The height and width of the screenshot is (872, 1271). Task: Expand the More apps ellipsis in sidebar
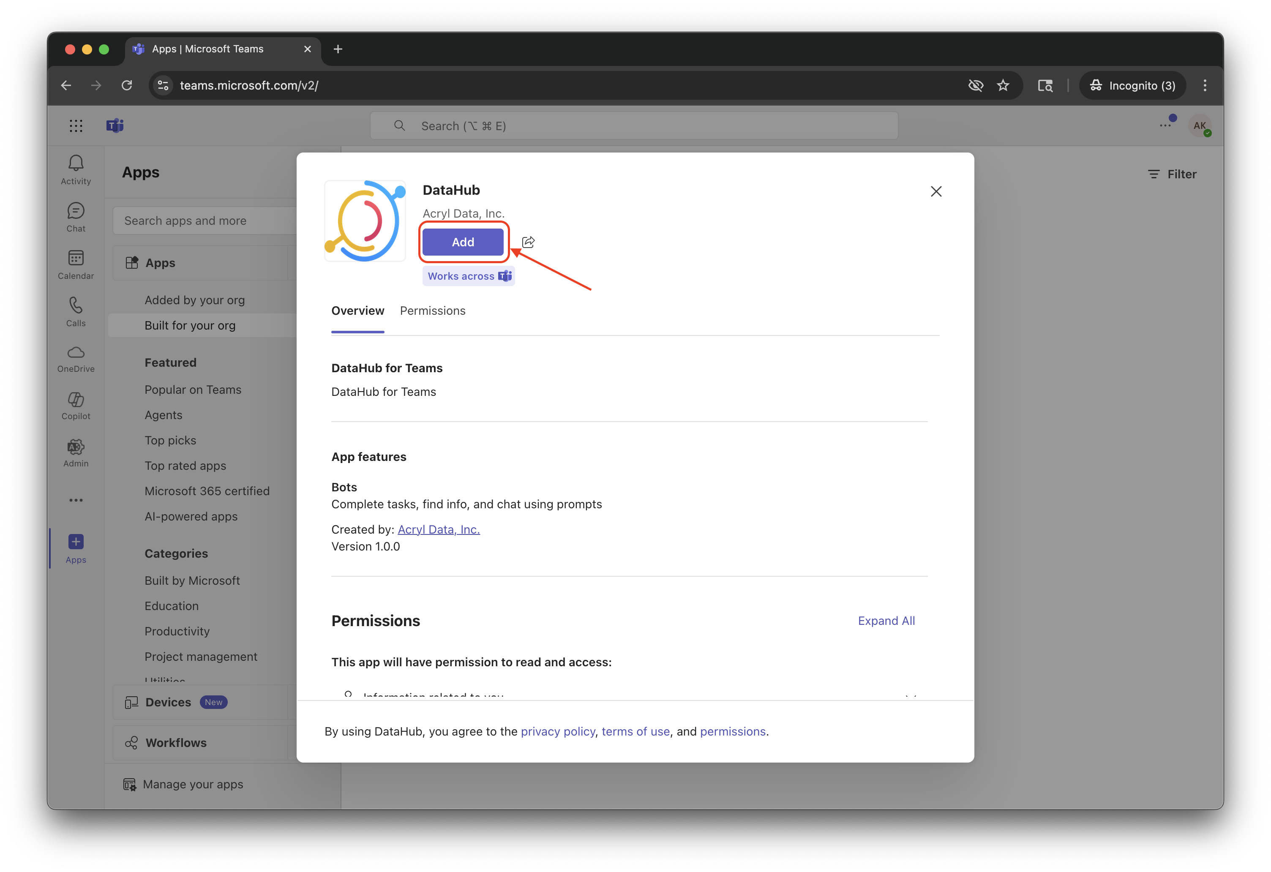pyautogui.click(x=76, y=500)
